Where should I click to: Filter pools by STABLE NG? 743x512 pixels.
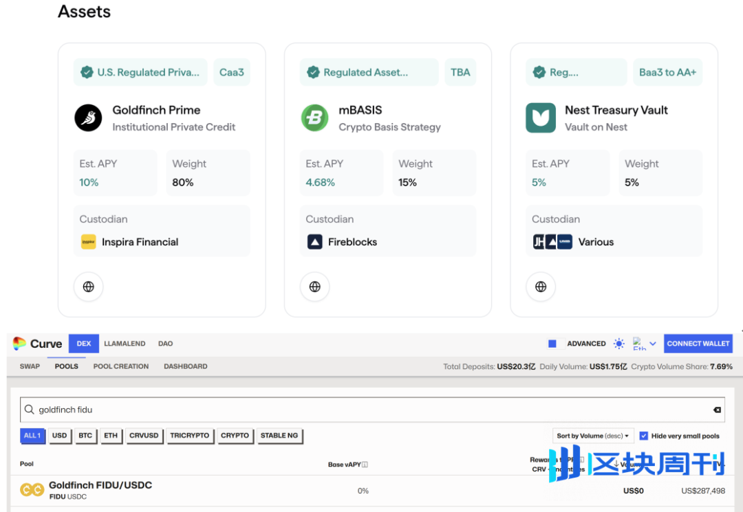click(x=279, y=435)
